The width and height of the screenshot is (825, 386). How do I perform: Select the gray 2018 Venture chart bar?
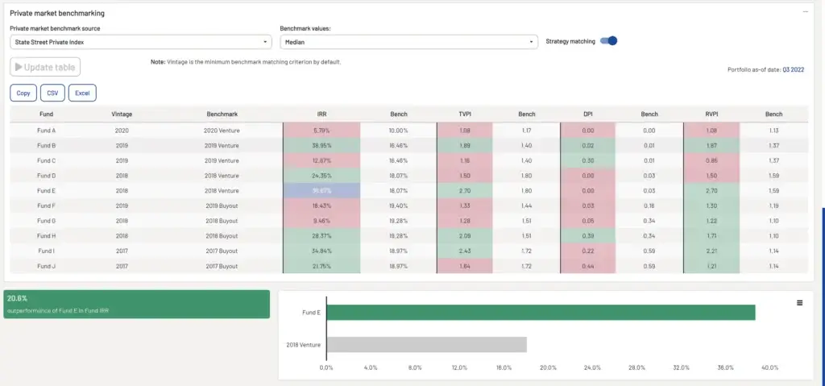(427, 344)
